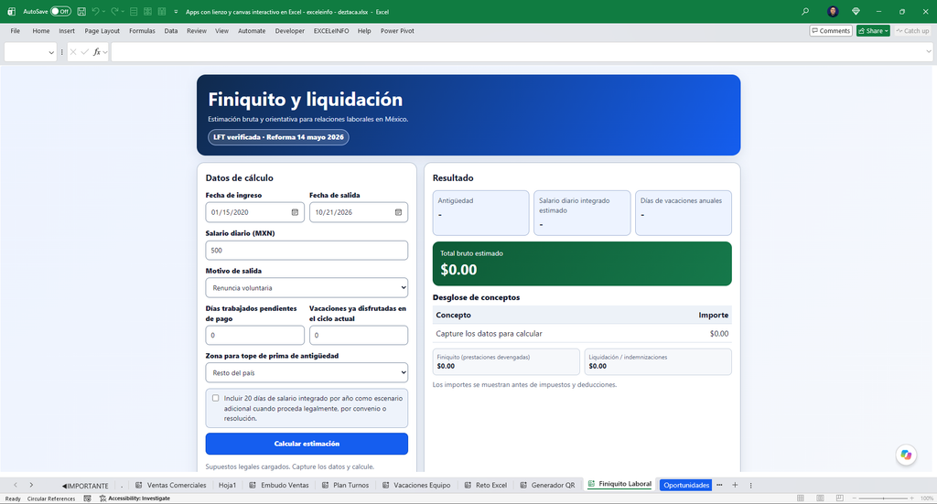Image resolution: width=937 pixels, height=504 pixels.
Task: Click the Redo arrow icon
Action: pyautogui.click(x=114, y=11)
